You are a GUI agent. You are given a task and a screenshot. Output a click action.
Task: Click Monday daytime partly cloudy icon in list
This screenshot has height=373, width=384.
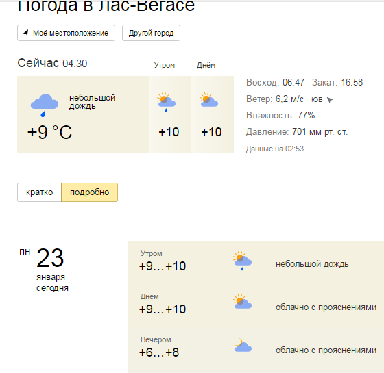(x=242, y=302)
